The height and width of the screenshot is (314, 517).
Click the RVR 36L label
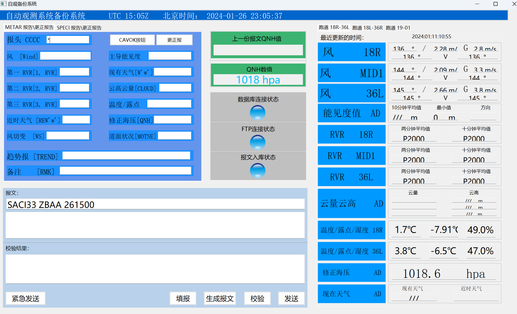click(352, 177)
